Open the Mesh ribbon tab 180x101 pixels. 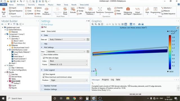tap(58, 5)
